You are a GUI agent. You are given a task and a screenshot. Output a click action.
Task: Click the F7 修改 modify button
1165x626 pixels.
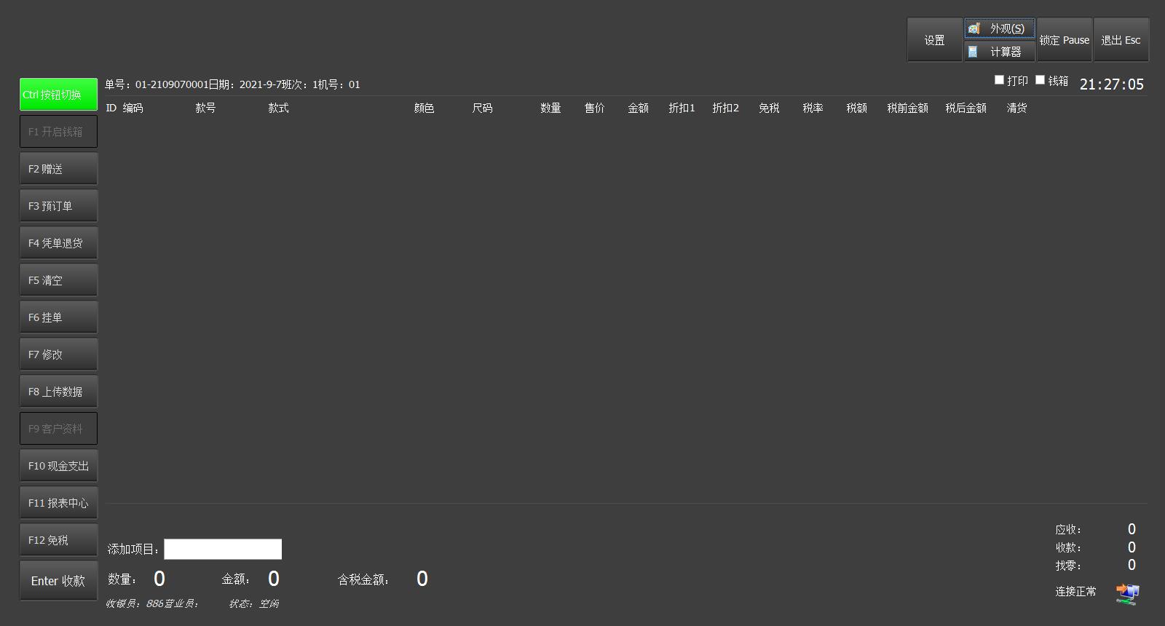(58, 354)
